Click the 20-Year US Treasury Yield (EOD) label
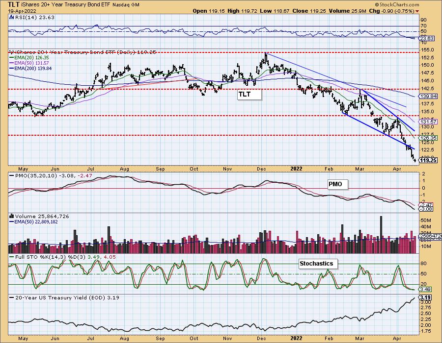442x343 pixels. tap(60, 297)
